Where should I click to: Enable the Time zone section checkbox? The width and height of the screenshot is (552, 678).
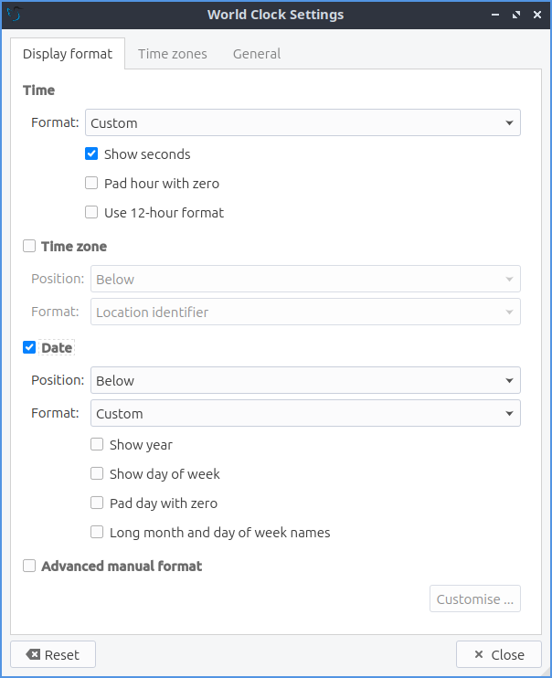(x=29, y=247)
